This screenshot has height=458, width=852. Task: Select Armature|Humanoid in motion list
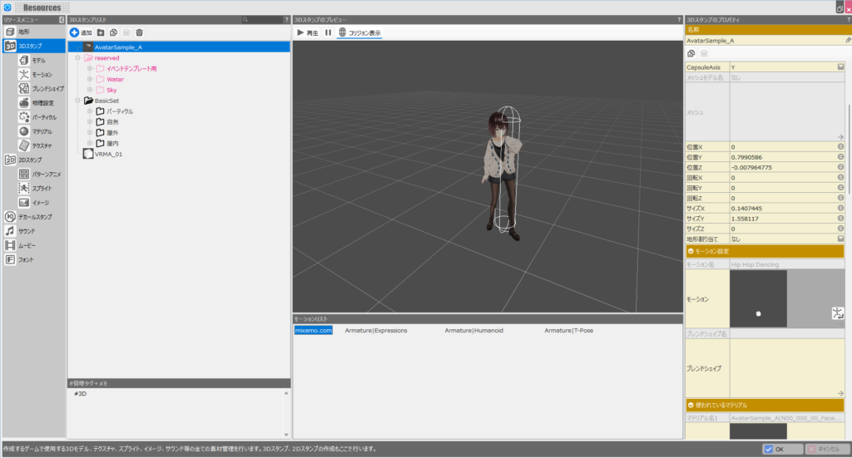pyautogui.click(x=473, y=330)
